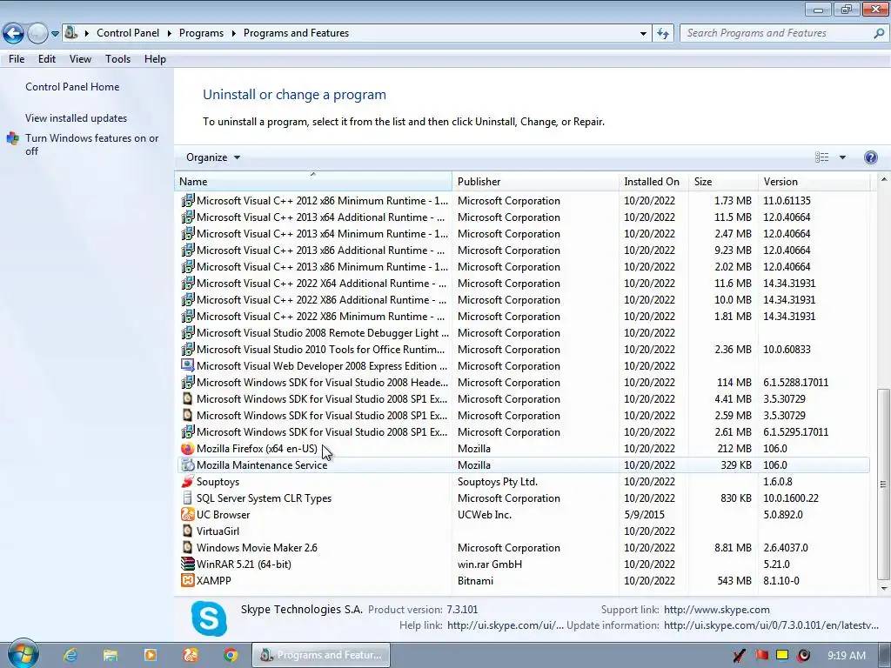Select Windows SDK Visual Studio 2008 Headers row
Viewport: 891px width, 668px height.
click(523, 383)
